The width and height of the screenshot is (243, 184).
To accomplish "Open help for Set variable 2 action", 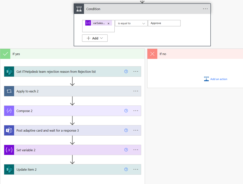I will tap(126, 150).
